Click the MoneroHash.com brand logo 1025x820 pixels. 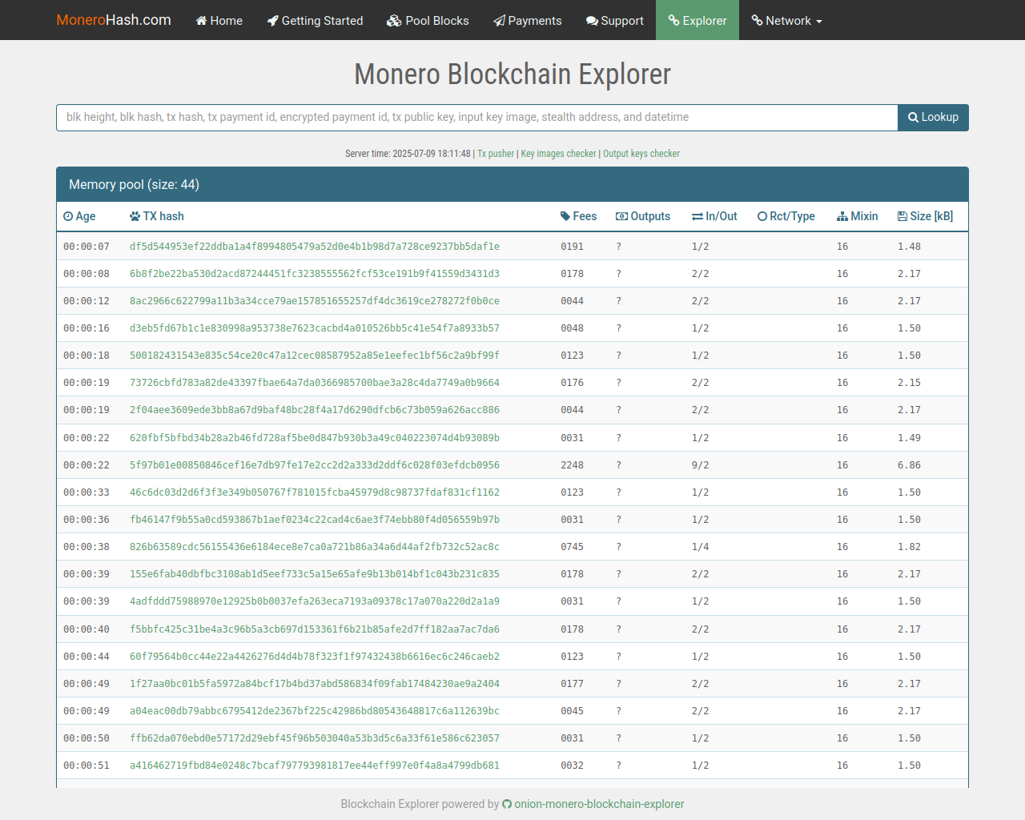(x=114, y=20)
